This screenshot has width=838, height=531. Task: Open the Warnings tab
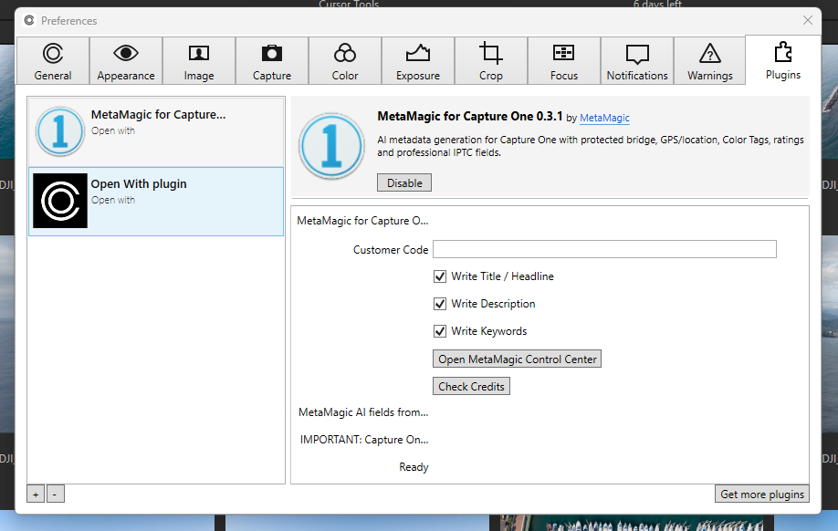pyautogui.click(x=709, y=61)
